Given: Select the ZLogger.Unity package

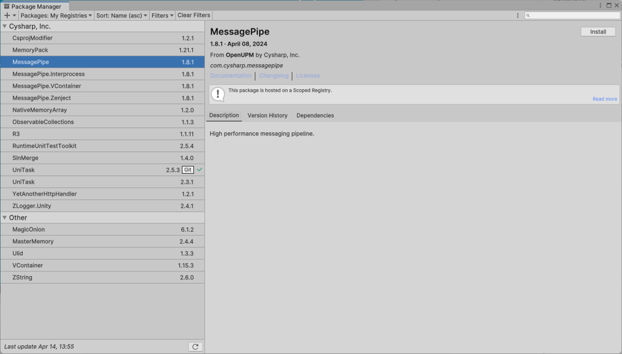Looking at the screenshot, I should coord(102,206).
